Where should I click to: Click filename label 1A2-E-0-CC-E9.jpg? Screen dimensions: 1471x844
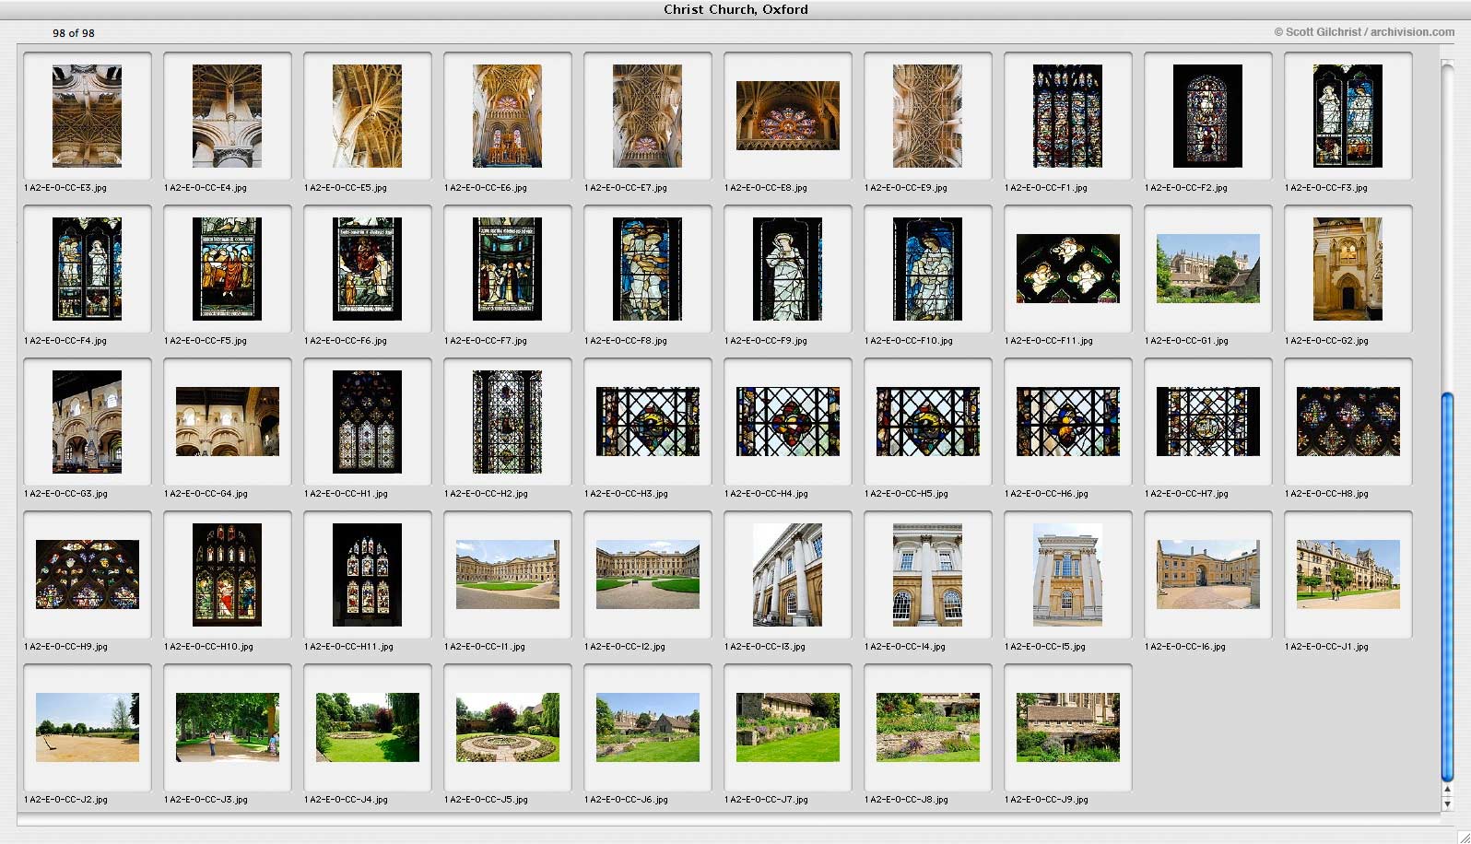[906, 188]
